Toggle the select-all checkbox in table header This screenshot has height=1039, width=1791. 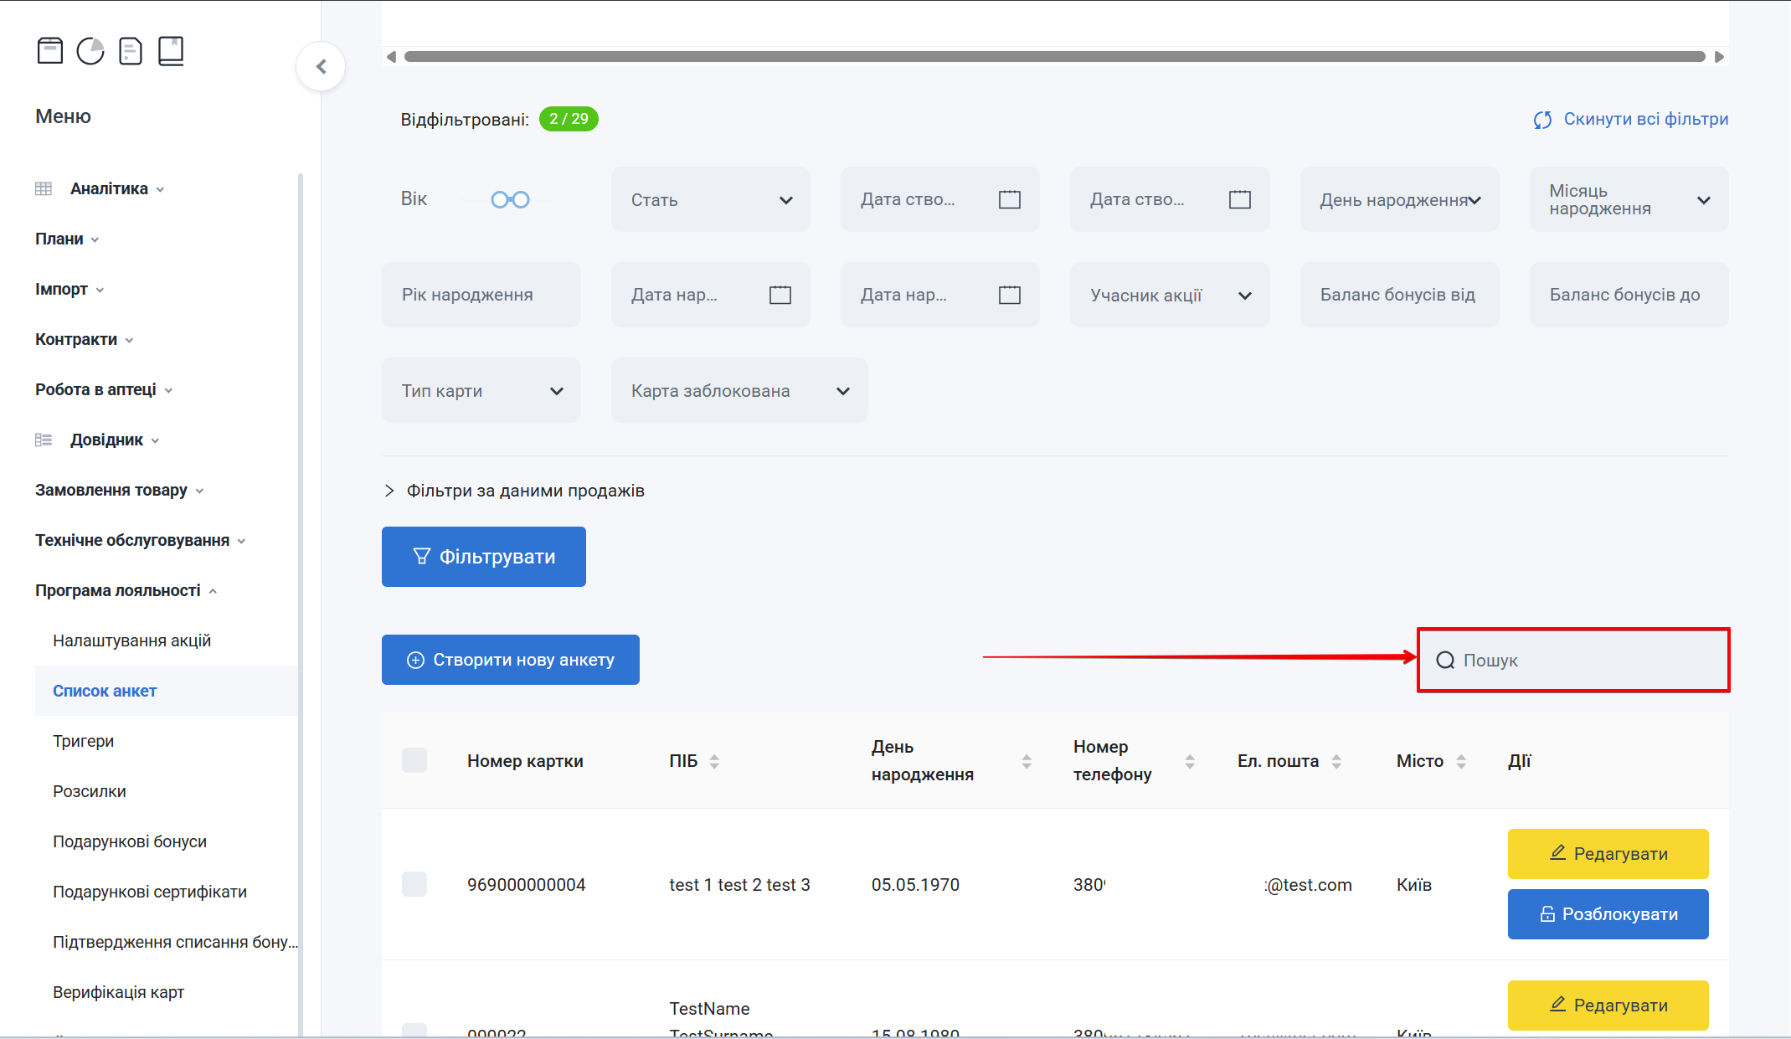414,760
